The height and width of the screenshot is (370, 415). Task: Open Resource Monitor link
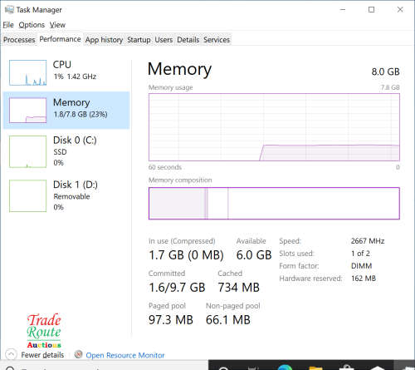[x=125, y=355]
